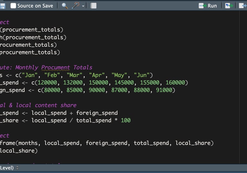Click the Source script icon
This screenshot has height=173, width=247.
coord(242,6)
